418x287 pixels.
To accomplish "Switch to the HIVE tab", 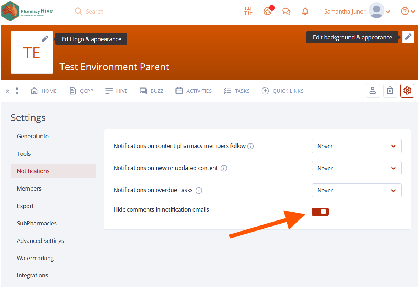I will (116, 91).
